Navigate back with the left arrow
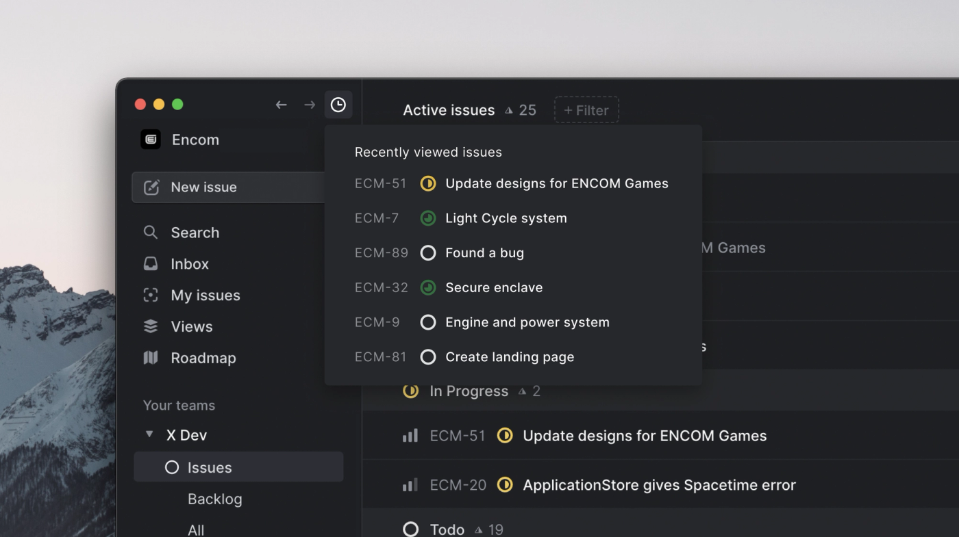 (281, 104)
